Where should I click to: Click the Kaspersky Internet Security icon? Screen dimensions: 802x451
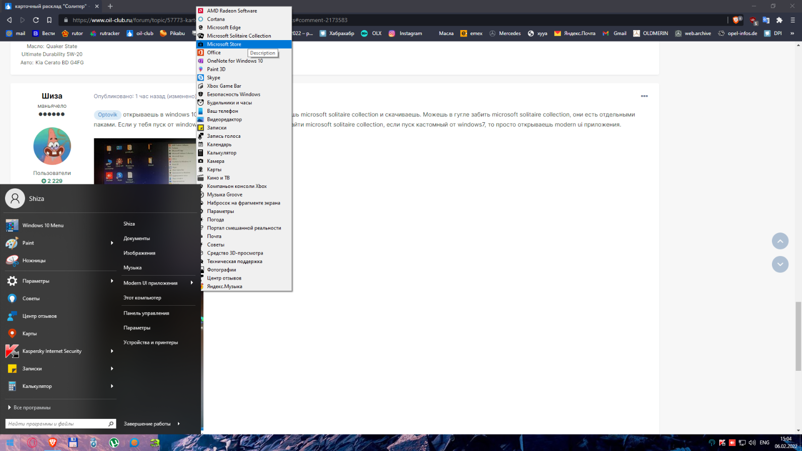tap(12, 351)
